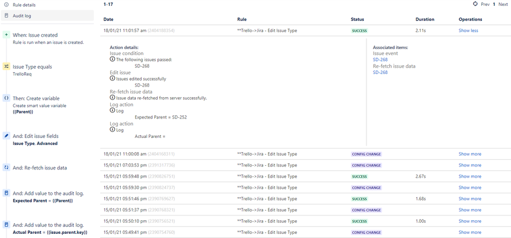Go to Next page of audit log

[503, 4]
